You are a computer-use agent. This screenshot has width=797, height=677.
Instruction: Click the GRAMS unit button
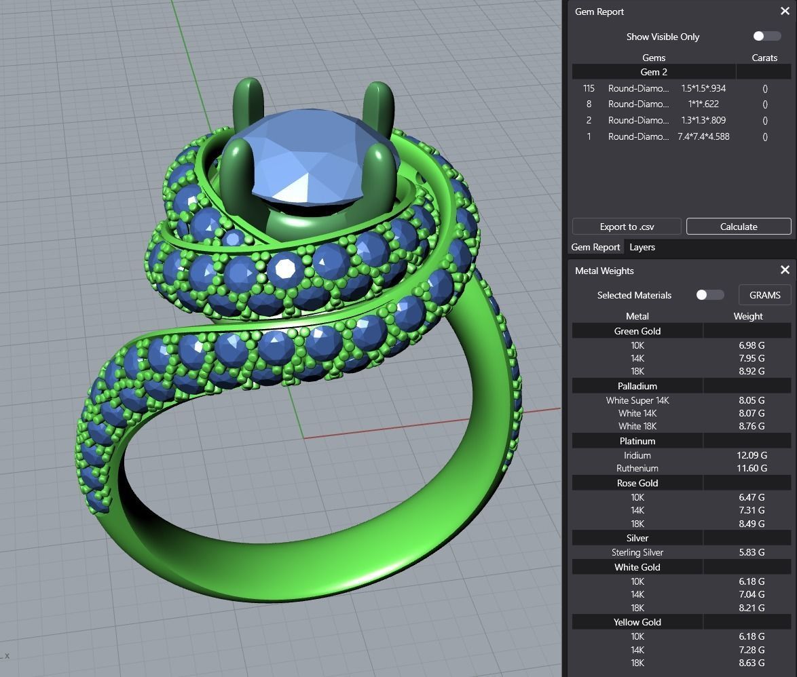(x=764, y=295)
